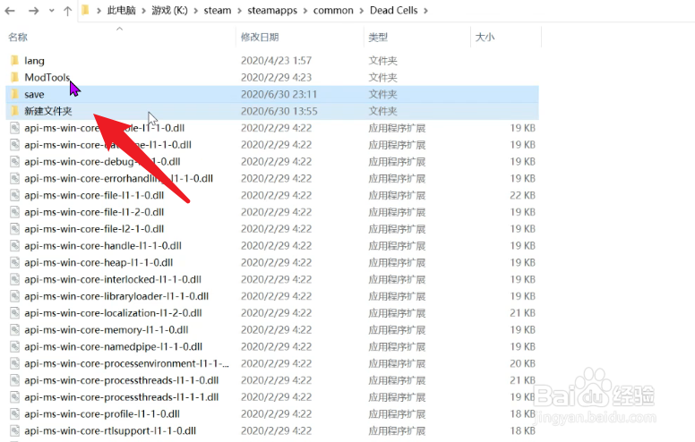
Task: Click icon of api-ms-win-core-file-l1-1-0.dll
Action: (x=14, y=195)
